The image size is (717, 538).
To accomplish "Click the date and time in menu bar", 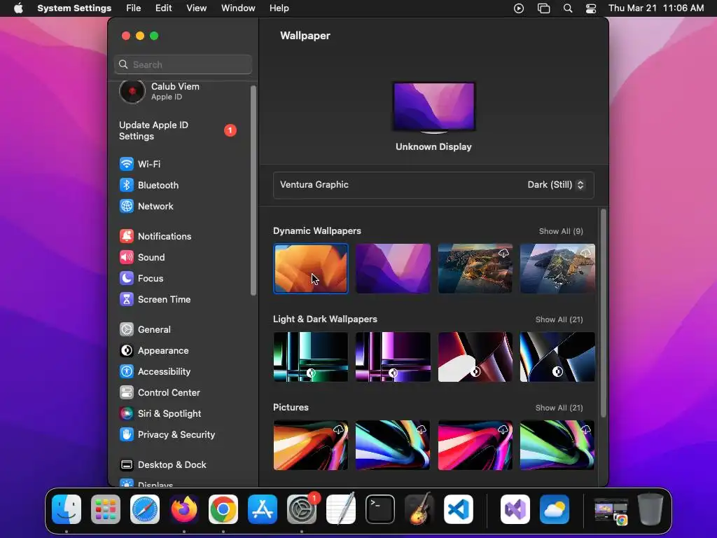I will [x=655, y=8].
